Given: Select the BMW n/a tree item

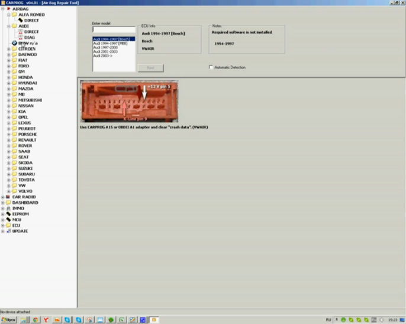Looking at the screenshot, I should [x=28, y=43].
